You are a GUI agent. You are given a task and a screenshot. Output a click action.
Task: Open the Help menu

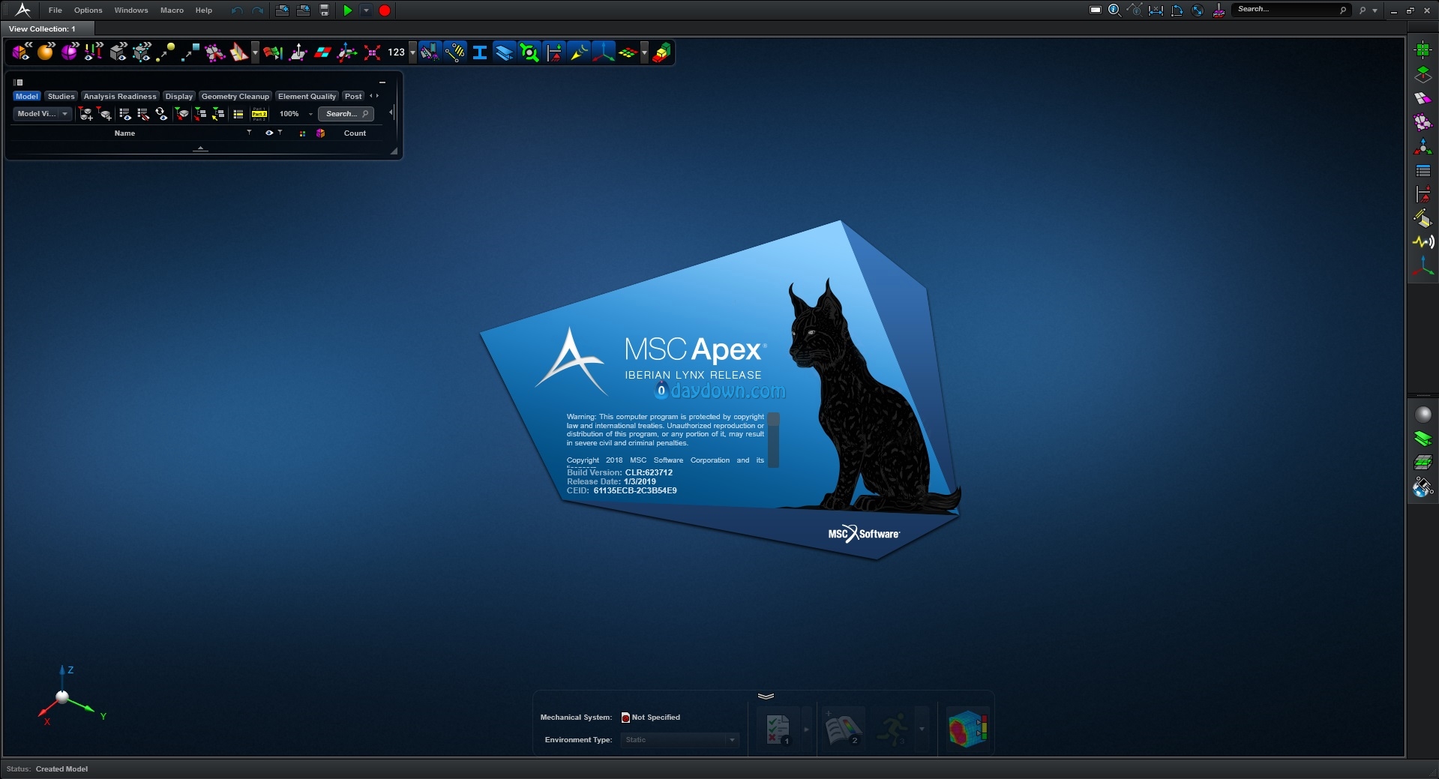coord(203,10)
